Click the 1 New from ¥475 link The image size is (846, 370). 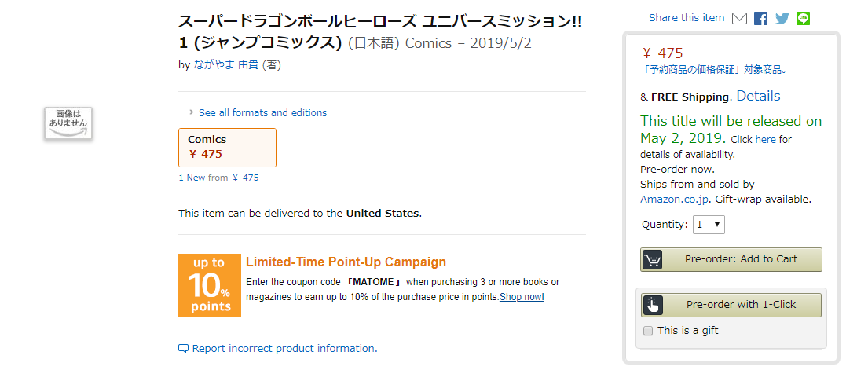coord(218,178)
